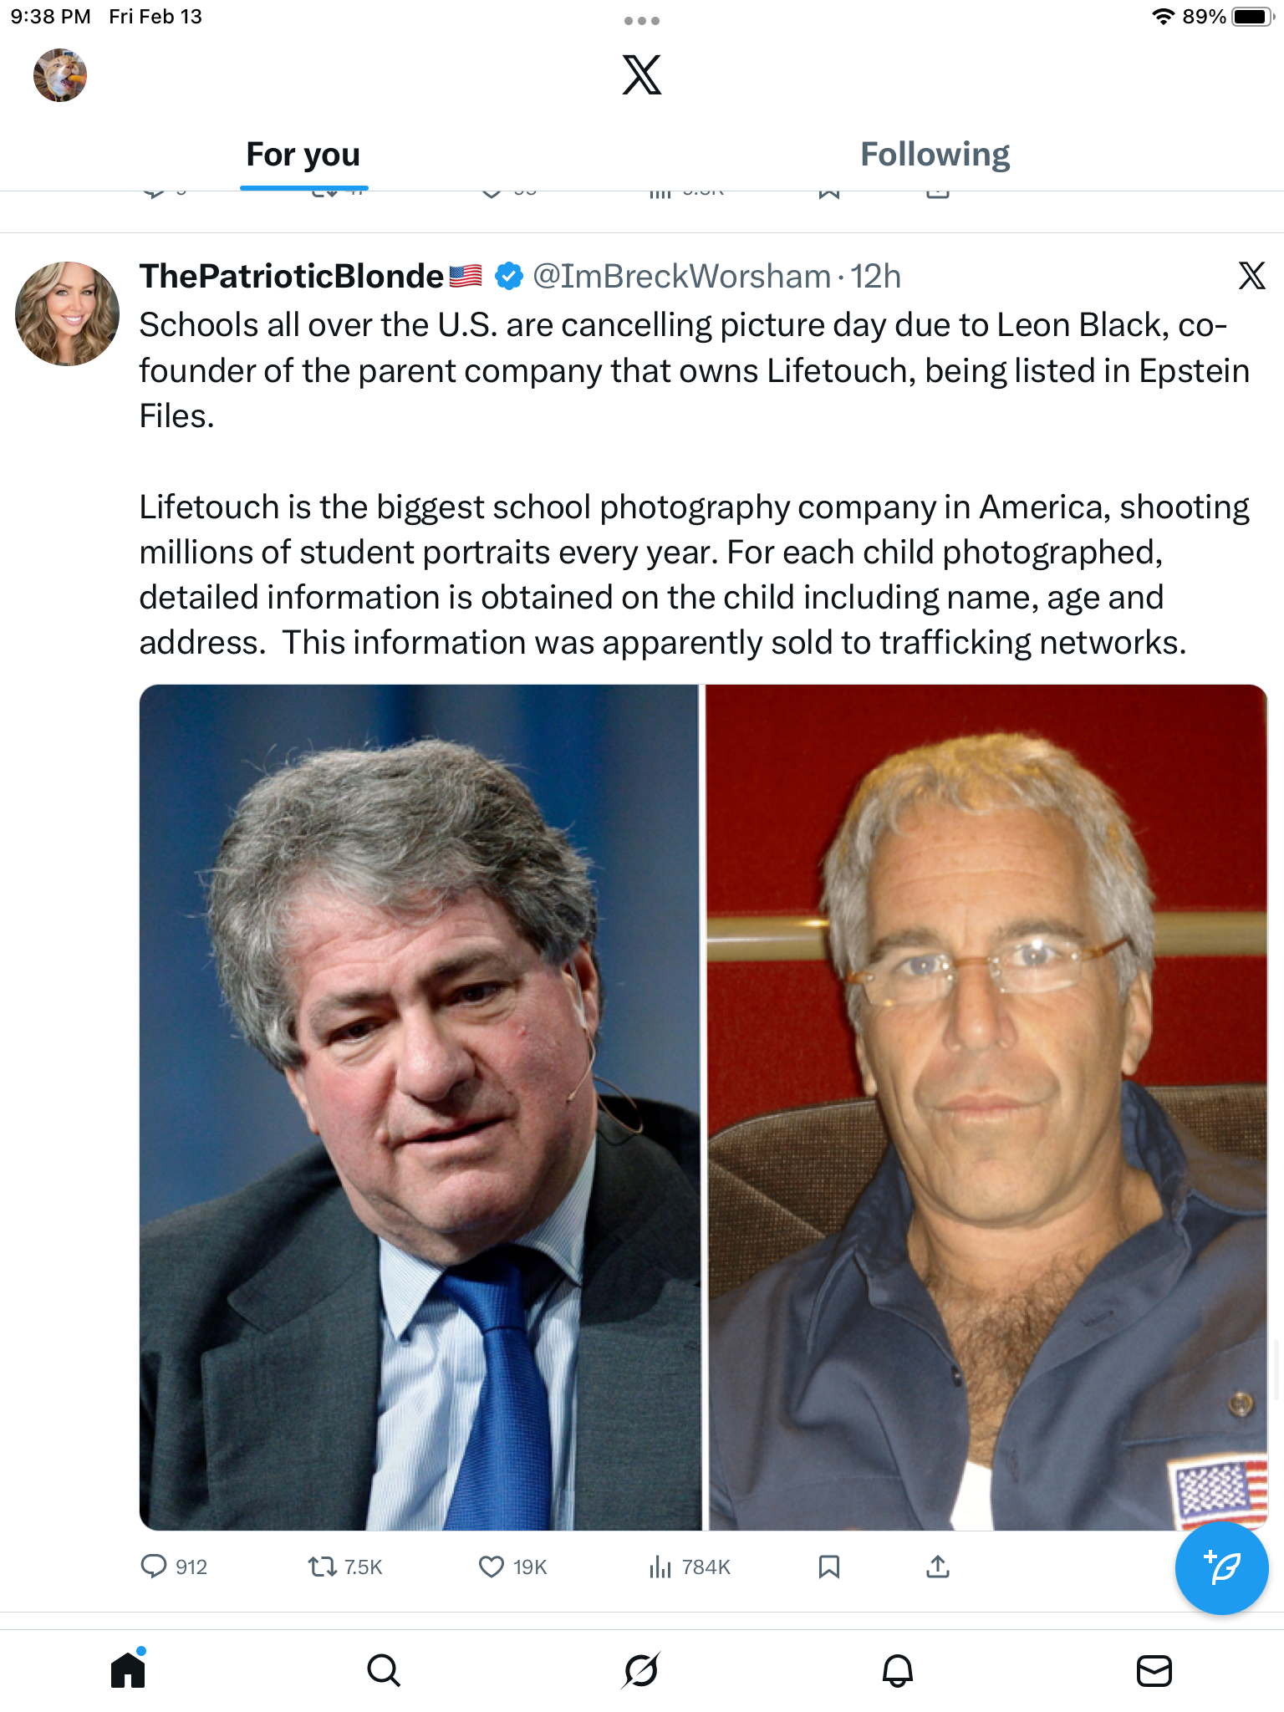Open the Home tab in bottom bar
1284x1712 pixels.
click(x=128, y=1670)
